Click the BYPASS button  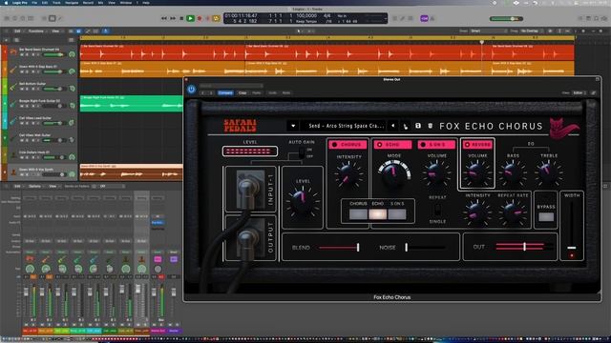pos(546,216)
